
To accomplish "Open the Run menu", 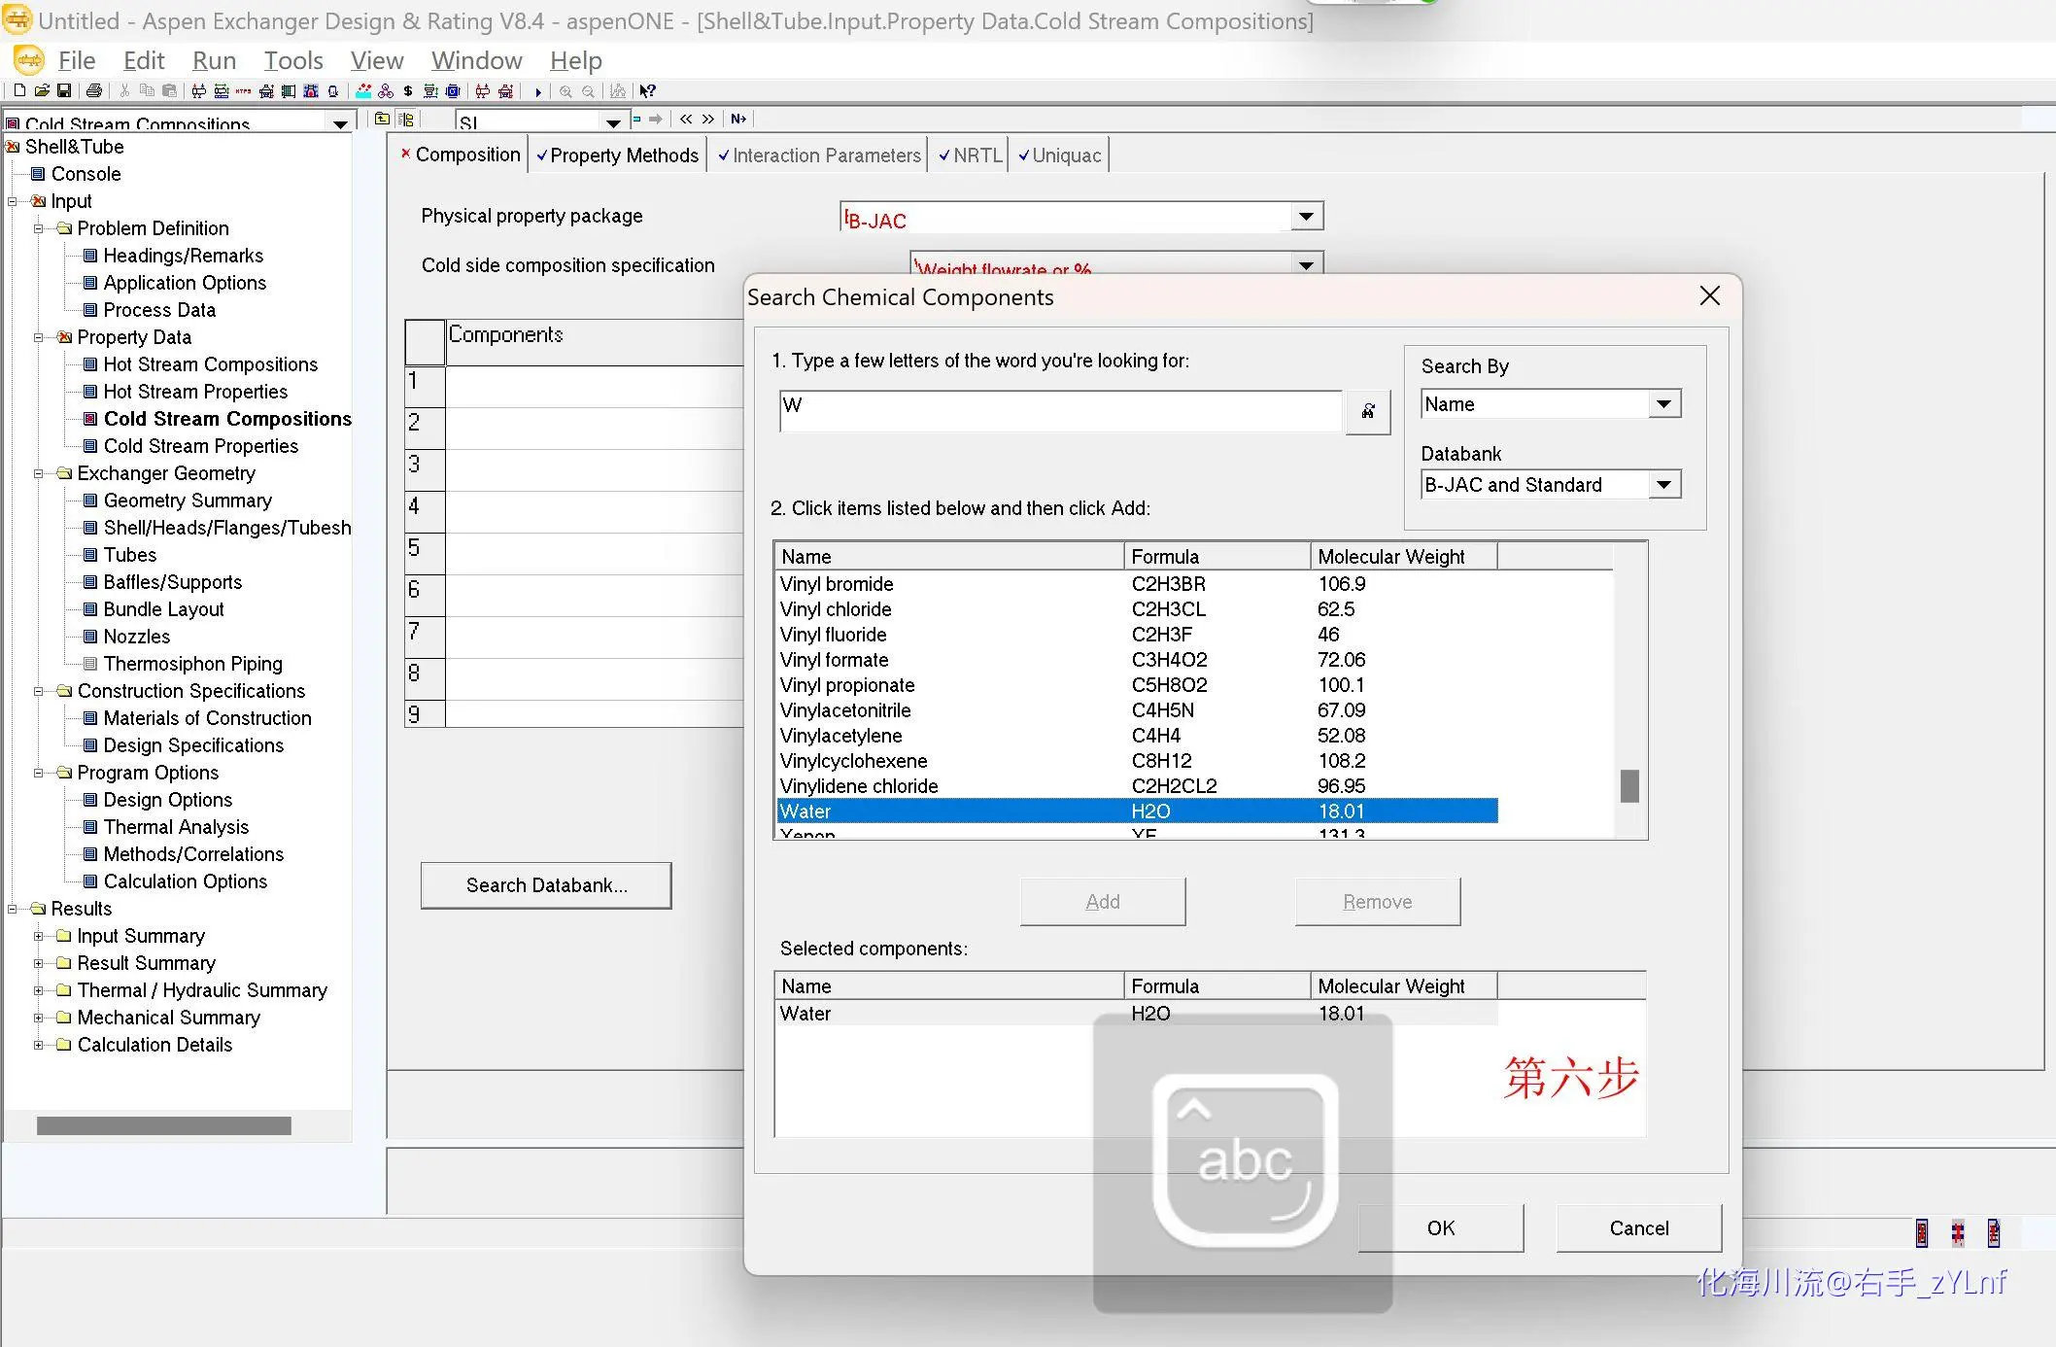I will click(x=214, y=60).
